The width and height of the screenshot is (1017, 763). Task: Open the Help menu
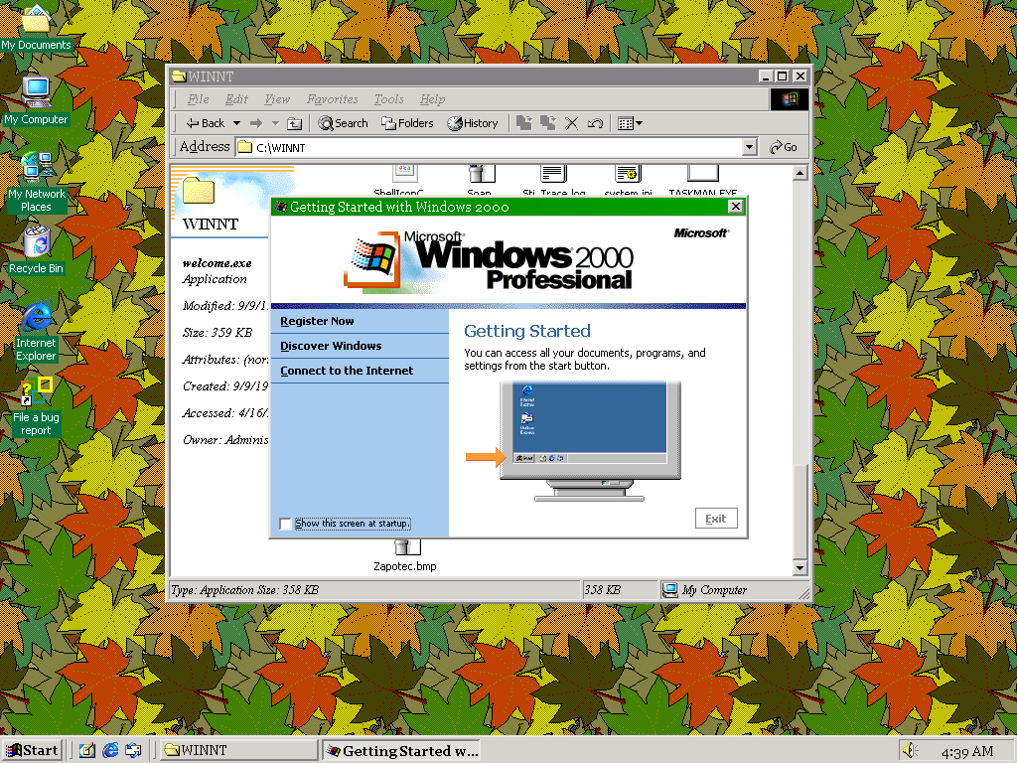(432, 99)
